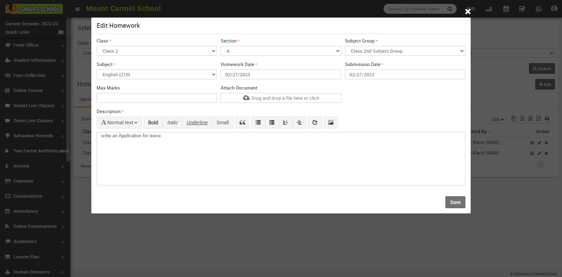Toggle Italic text formatting

coord(172,123)
